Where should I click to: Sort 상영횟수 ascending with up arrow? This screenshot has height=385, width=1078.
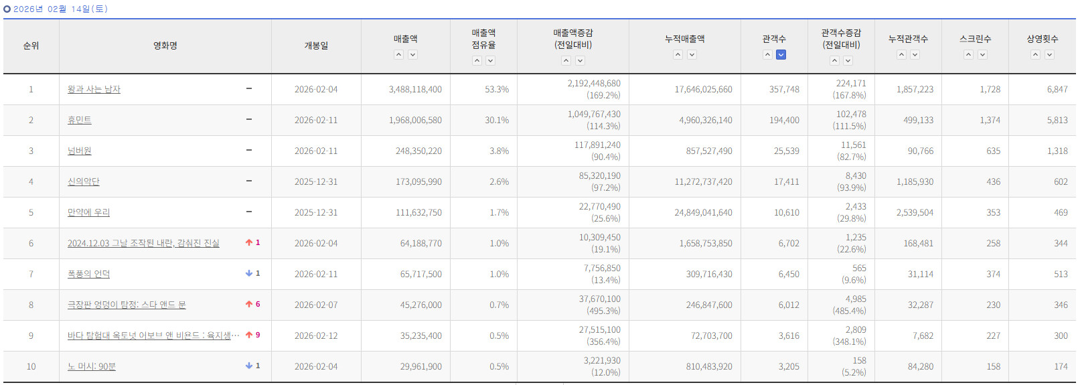coord(1035,55)
